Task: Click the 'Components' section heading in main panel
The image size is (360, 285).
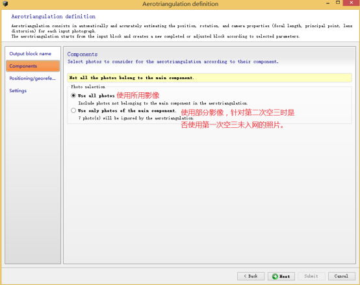Action: coord(83,55)
